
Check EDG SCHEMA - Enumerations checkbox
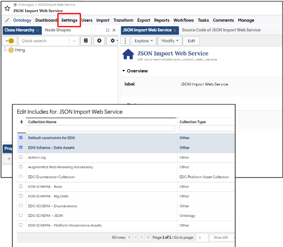21,206
